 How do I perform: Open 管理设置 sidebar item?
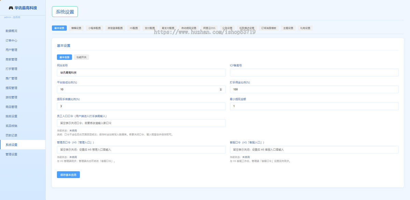23,154
